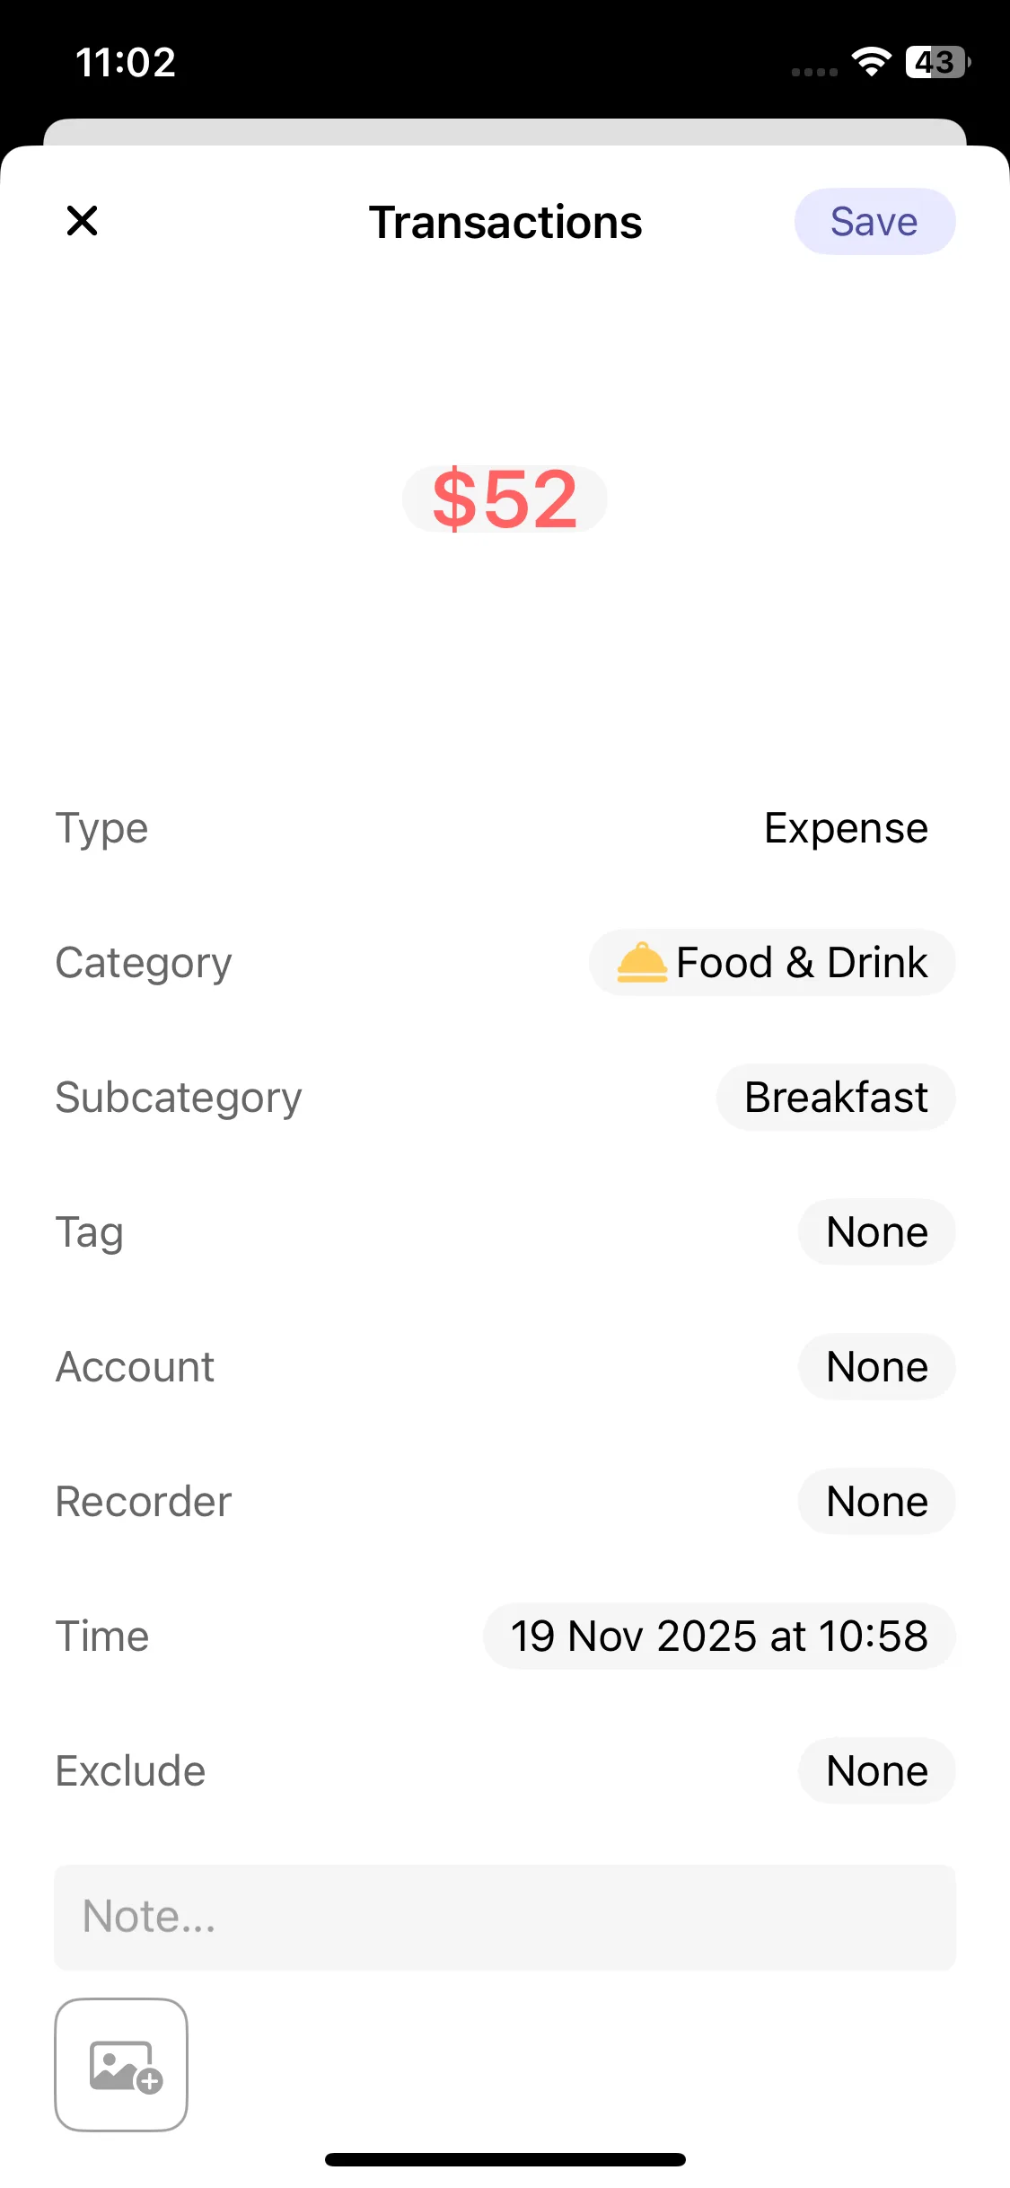Edit the $52 amount
This screenshot has height=2188, width=1010.
pyautogui.click(x=505, y=499)
